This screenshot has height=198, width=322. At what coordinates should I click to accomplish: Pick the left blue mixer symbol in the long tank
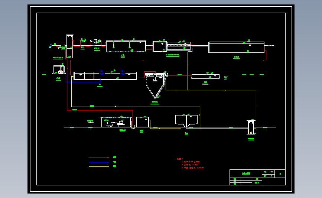point(102,72)
